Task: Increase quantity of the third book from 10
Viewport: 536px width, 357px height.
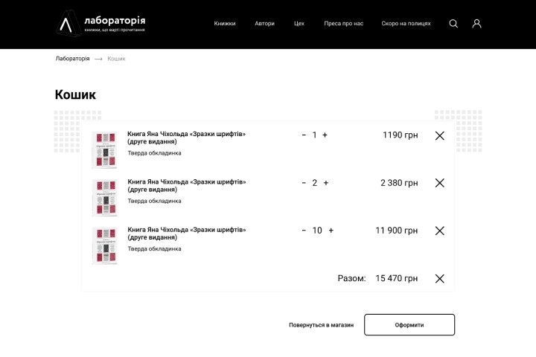Action: pos(331,231)
